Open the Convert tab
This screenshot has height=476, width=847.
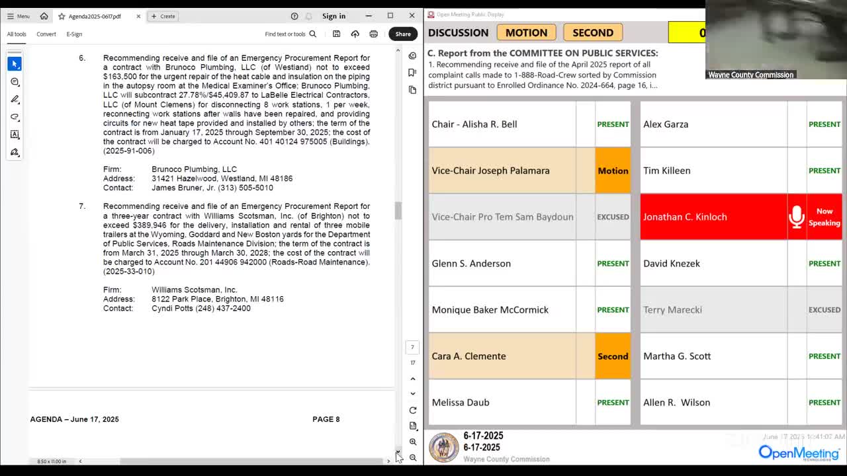46,34
